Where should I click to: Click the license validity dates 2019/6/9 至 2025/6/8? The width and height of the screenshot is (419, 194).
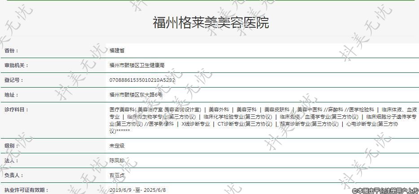pos(138,190)
